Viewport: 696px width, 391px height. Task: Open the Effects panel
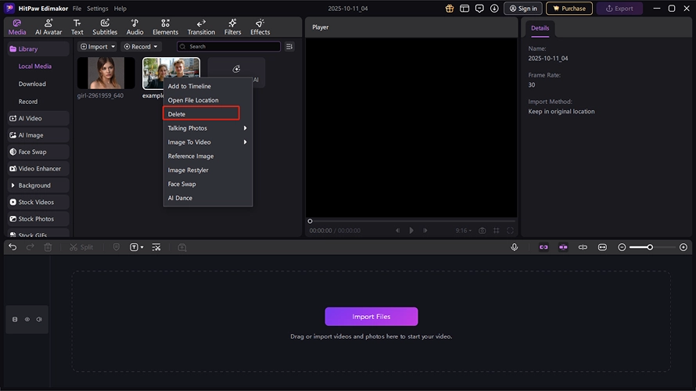pyautogui.click(x=260, y=27)
